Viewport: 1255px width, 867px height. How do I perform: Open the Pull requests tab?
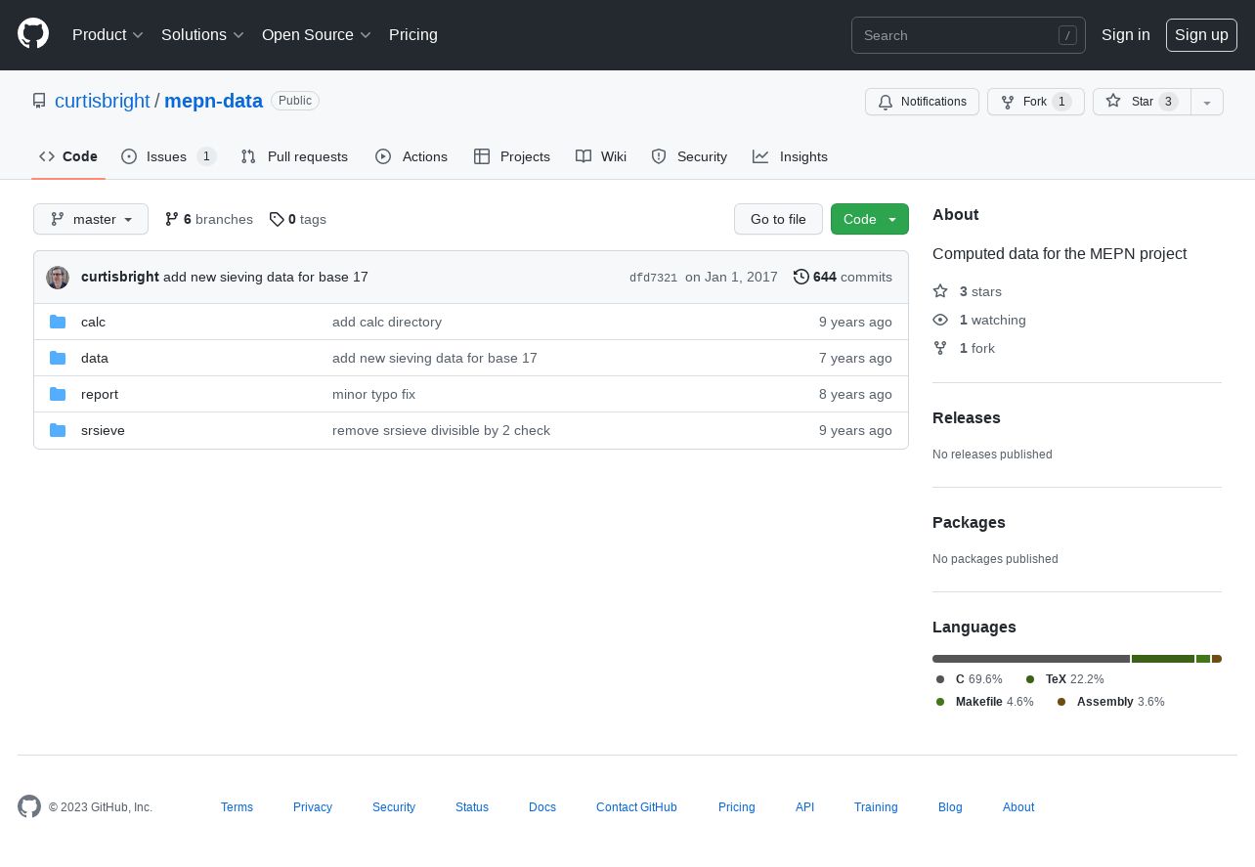[294, 156]
